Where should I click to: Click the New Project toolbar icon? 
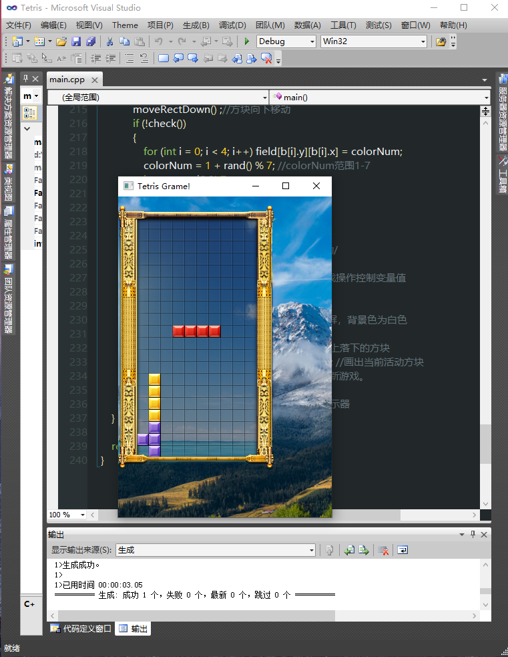pyautogui.click(x=17, y=41)
